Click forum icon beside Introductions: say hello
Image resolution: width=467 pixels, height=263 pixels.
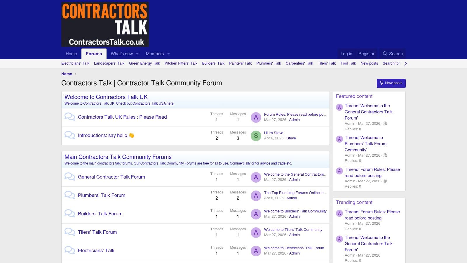pyautogui.click(x=70, y=135)
